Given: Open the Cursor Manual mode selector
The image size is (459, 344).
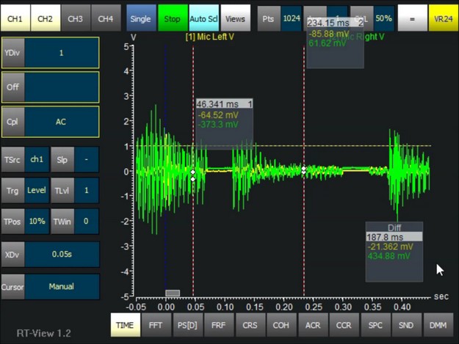Looking at the screenshot, I should (x=61, y=287).
